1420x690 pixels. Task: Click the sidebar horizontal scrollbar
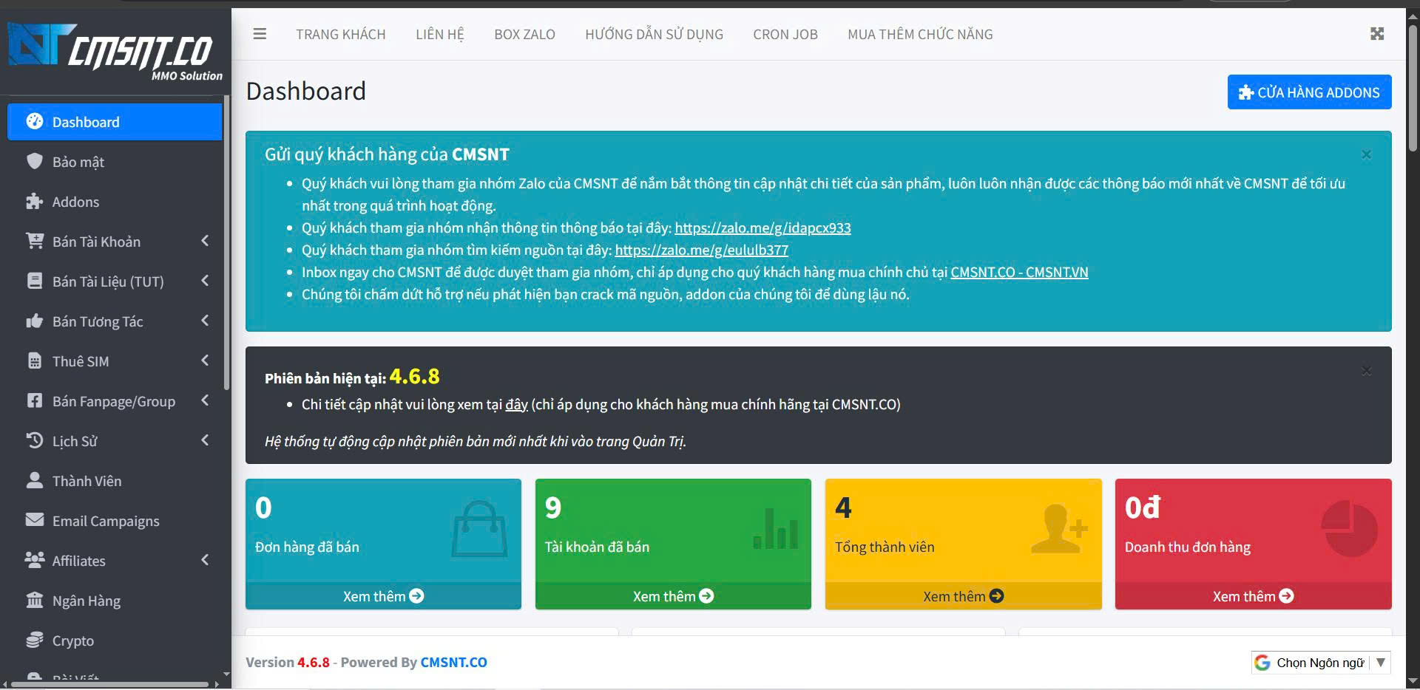111,684
